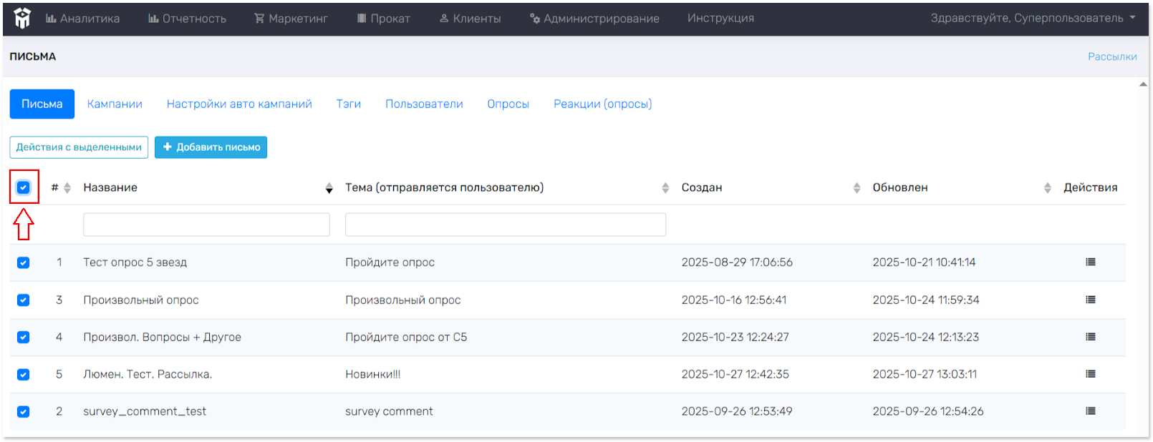Image resolution: width=1153 pixels, height=442 pixels.
Task: Open actions menu for 'Произвольный опрос' row
Action: pyautogui.click(x=1090, y=300)
